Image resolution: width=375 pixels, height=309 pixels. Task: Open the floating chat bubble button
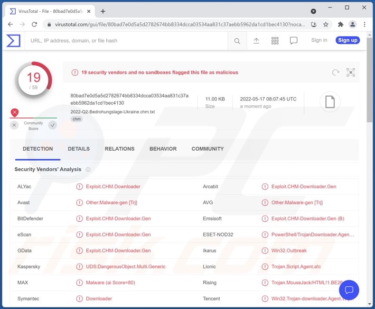tap(349, 290)
